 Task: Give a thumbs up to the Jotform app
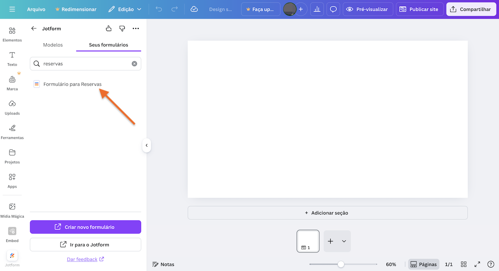coord(108,28)
